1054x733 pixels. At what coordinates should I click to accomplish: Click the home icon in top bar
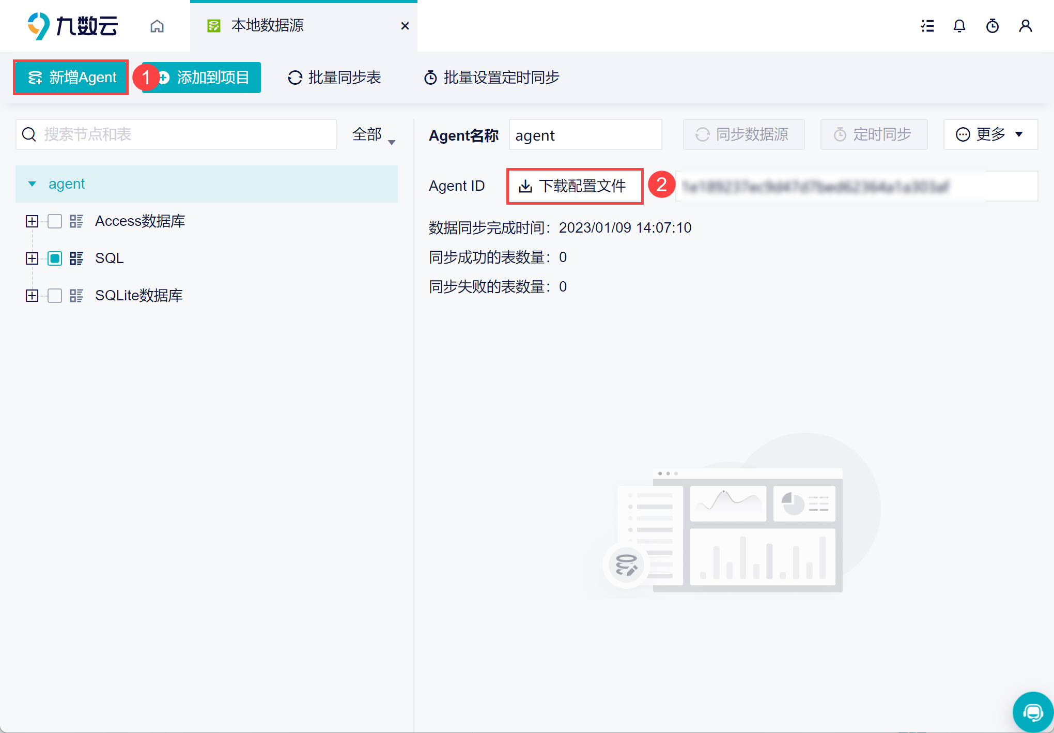point(157,26)
